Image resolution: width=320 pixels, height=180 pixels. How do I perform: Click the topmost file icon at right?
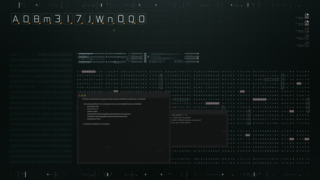pos(306,16)
